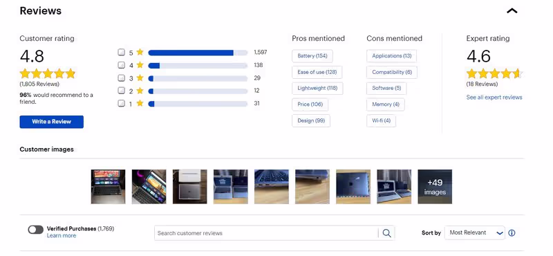Screen dimensions: 553x256
Task: Click the expert rating gold stars
Action: point(494,74)
